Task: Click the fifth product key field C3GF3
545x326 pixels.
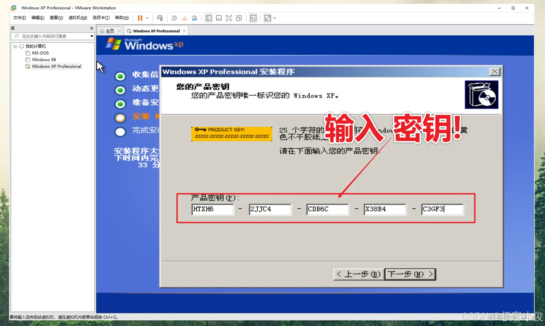Action: click(x=443, y=209)
